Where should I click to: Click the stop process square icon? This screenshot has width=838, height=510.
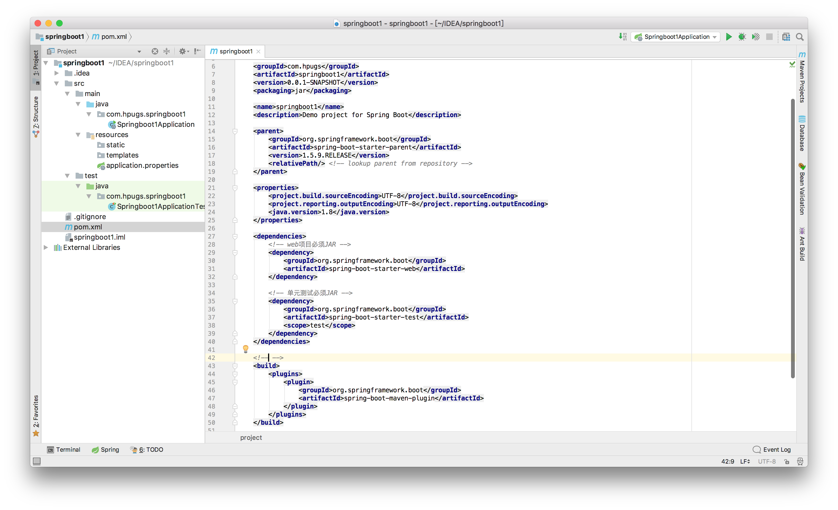(769, 37)
